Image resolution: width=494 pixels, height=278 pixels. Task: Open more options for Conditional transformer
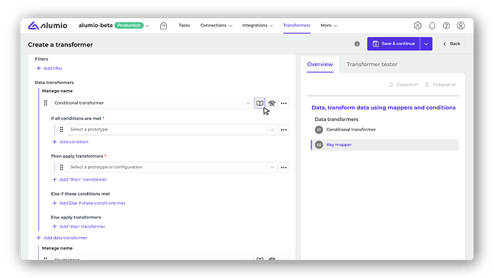click(284, 103)
